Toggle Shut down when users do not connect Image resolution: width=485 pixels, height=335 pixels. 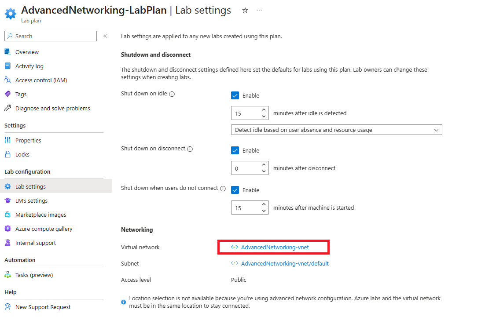coord(235,189)
